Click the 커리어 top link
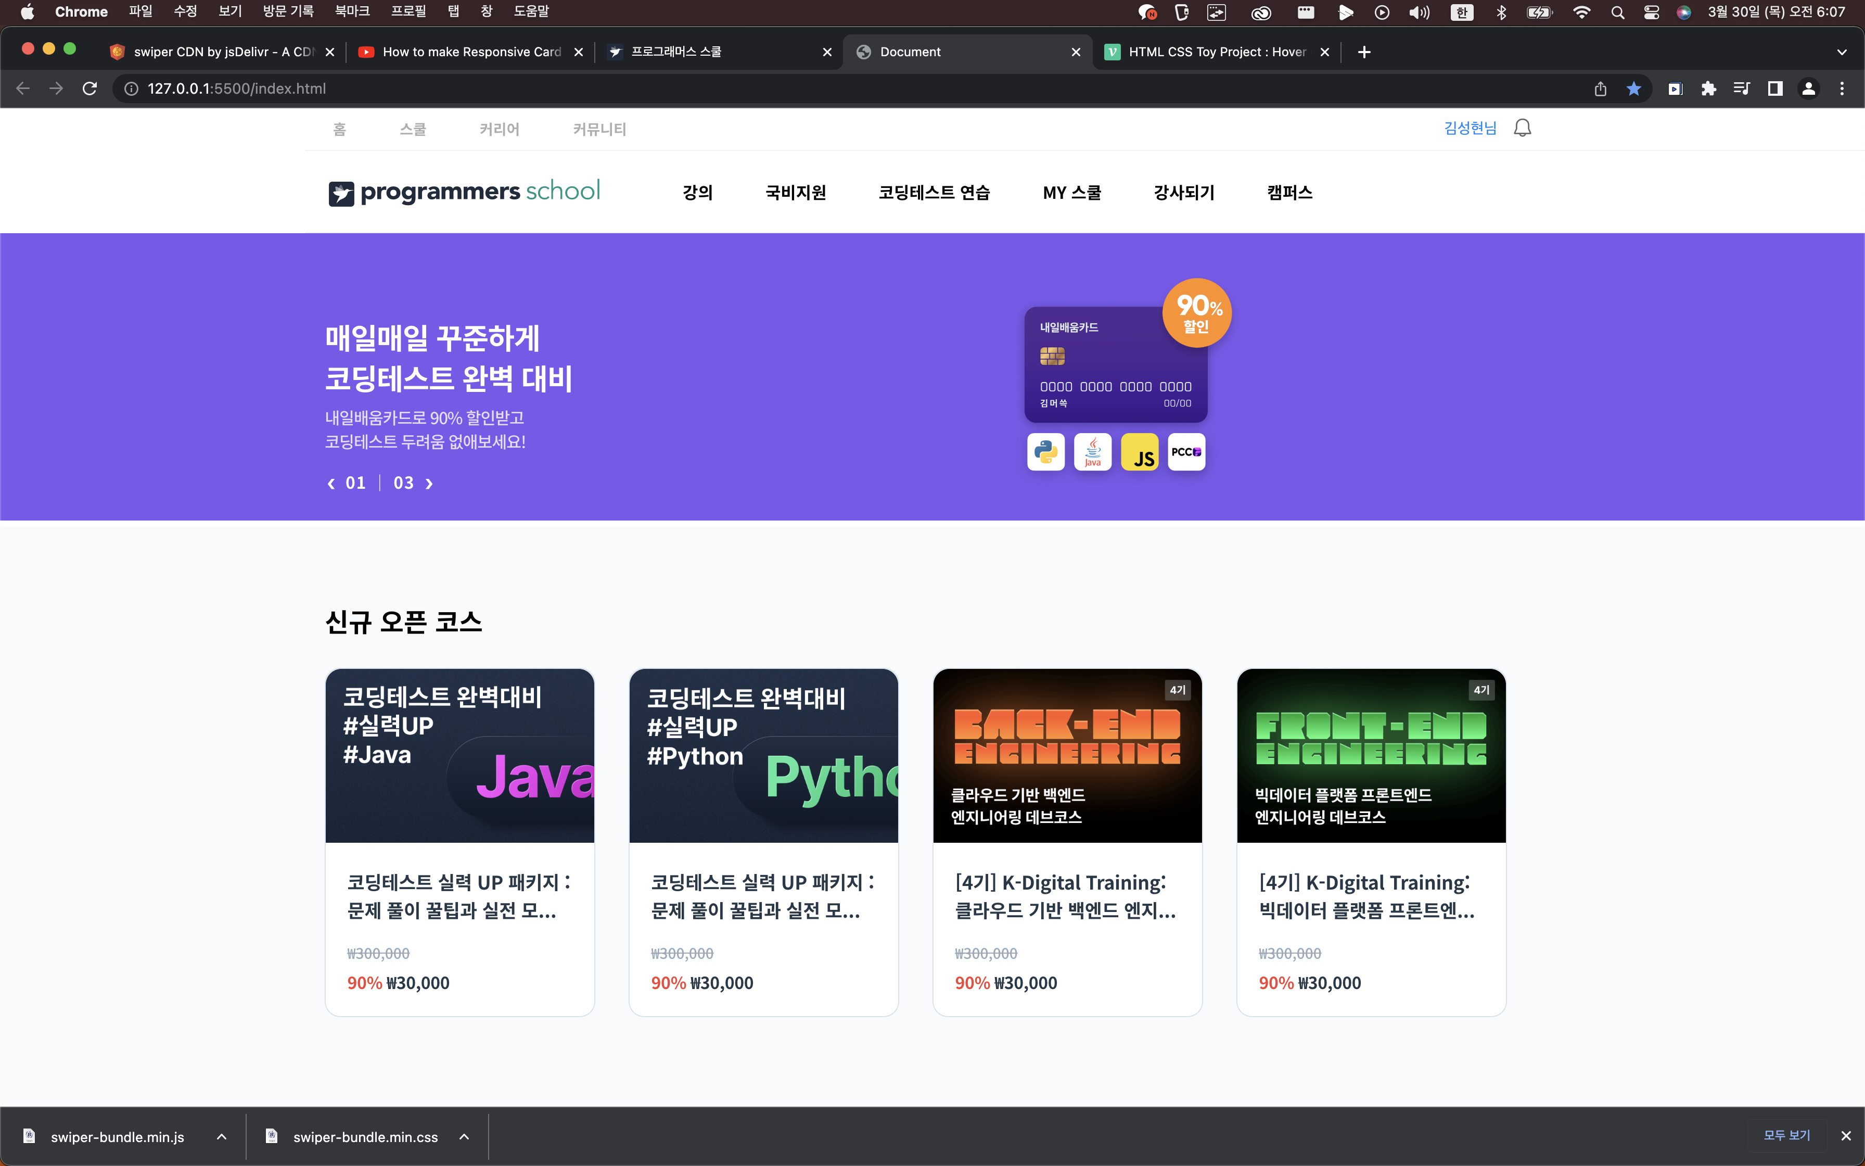Viewport: 1865px width, 1166px height. click(x=500, y=130)
